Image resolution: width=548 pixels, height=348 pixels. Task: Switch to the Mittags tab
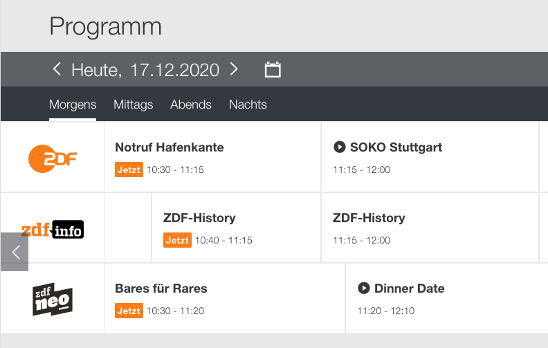133,104
